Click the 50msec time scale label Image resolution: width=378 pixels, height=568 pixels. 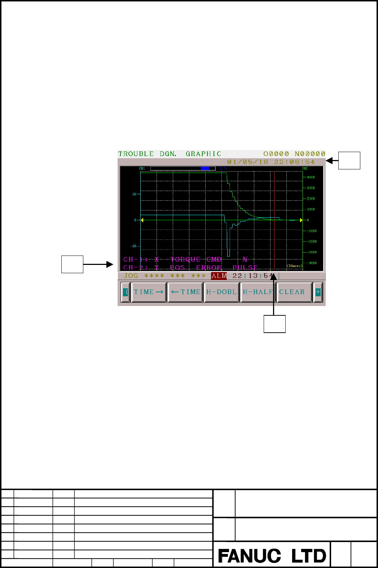coord(294,266)
